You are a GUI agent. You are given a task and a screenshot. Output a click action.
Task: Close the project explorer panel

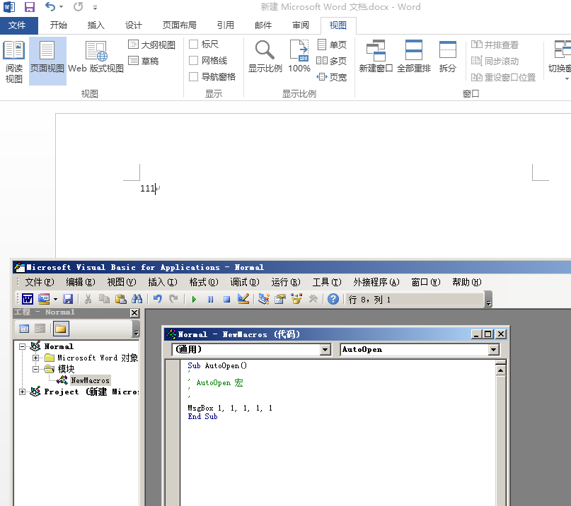(134, 313)
